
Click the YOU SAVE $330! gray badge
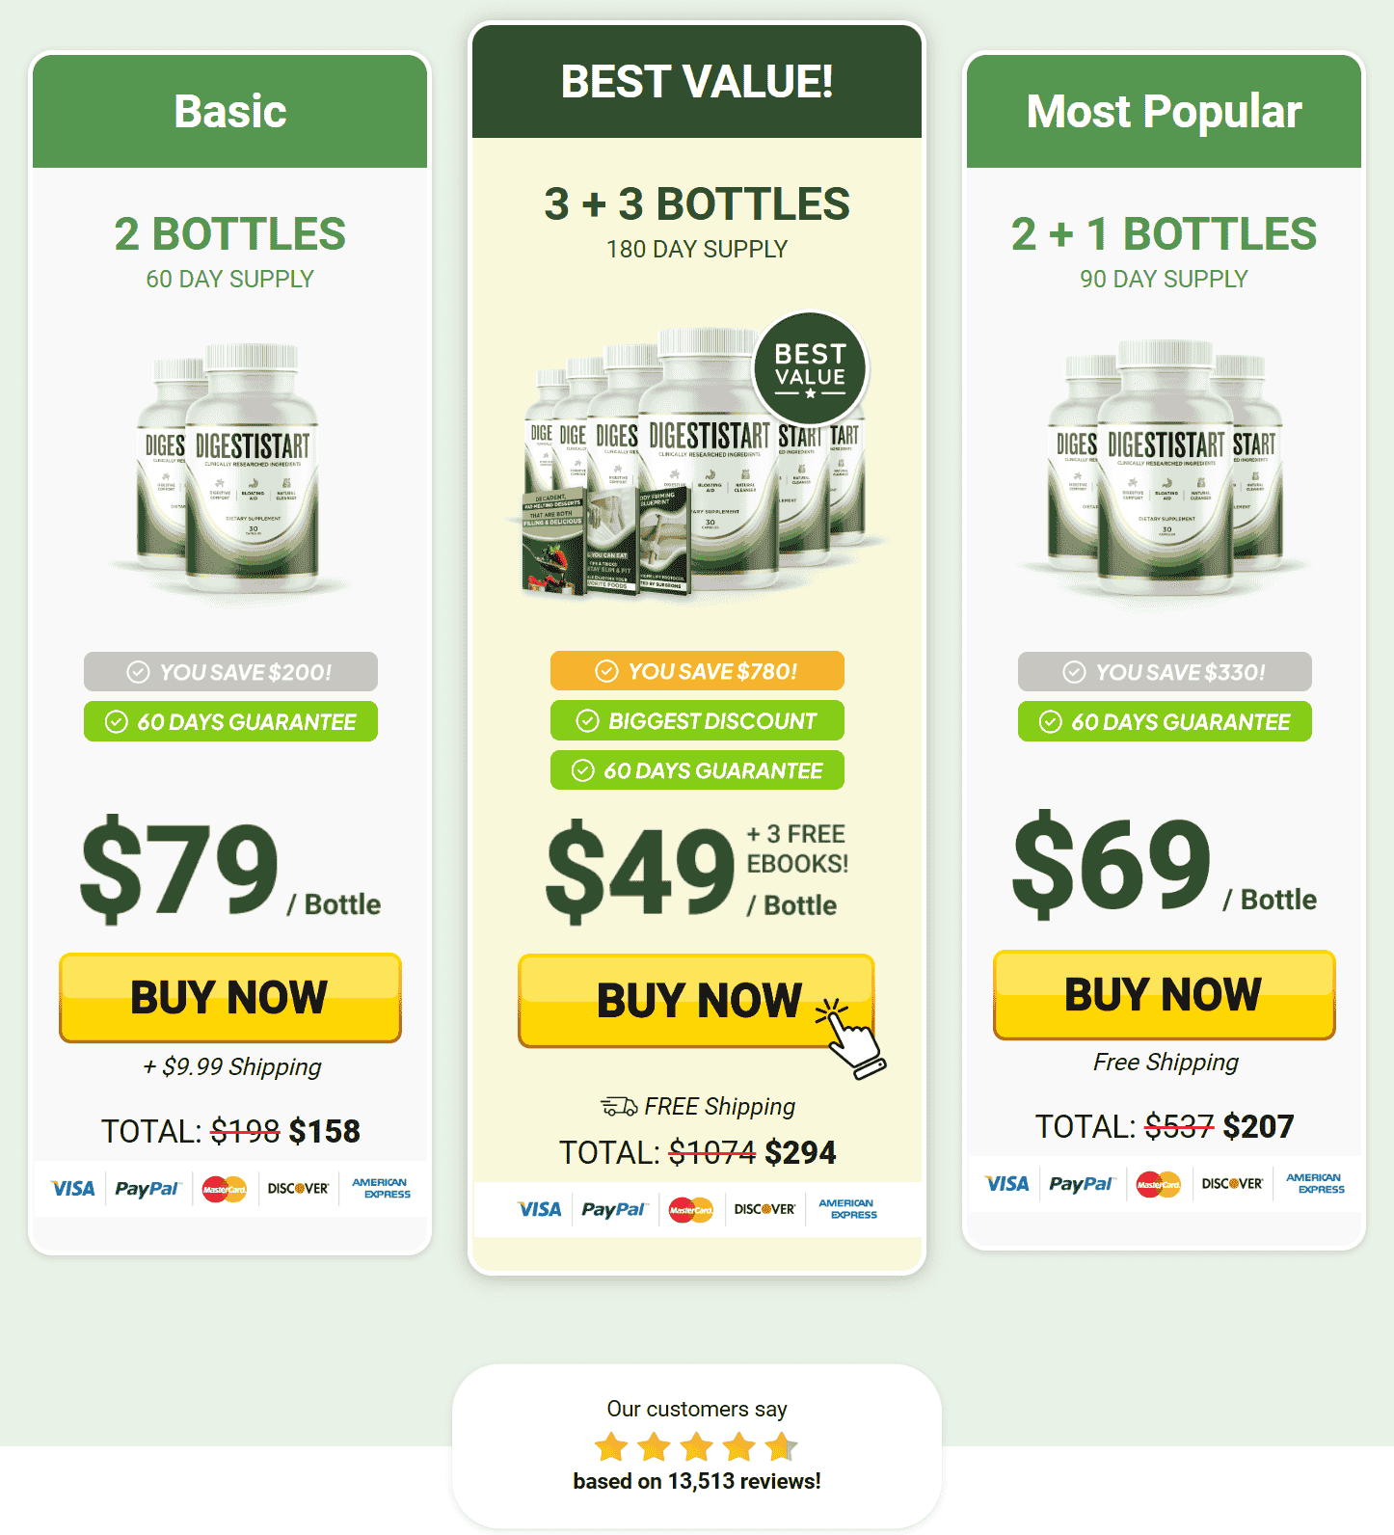pyautogui.click(x=1165, y=671)
